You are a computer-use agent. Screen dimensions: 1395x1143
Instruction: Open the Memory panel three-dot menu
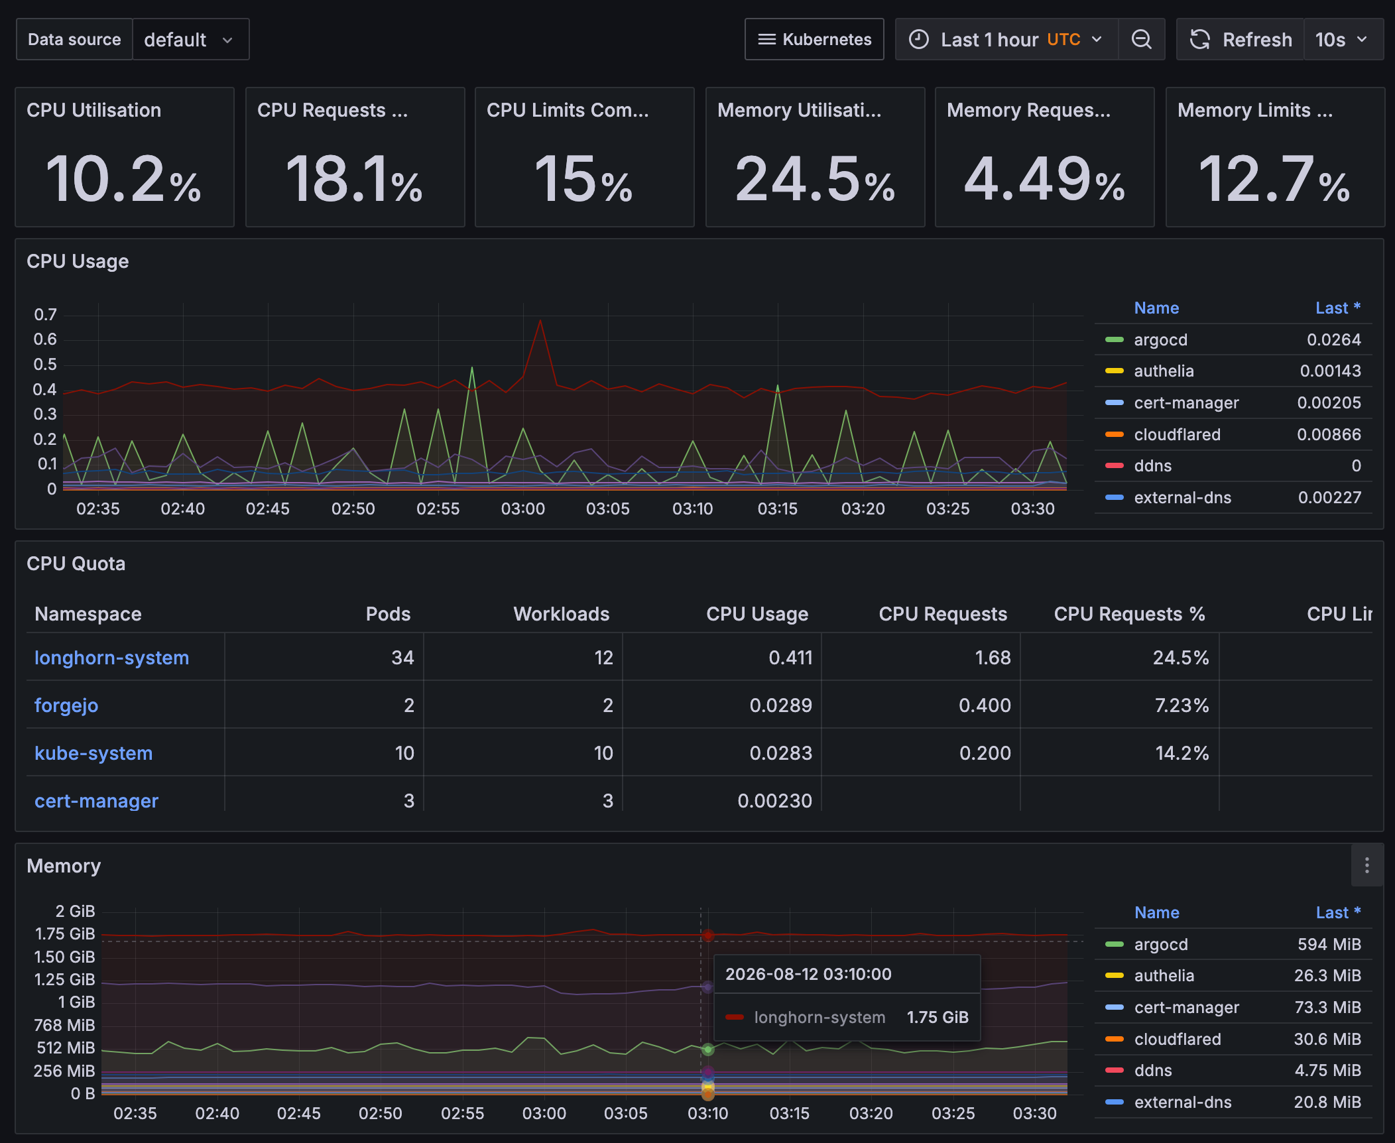tap(1366, 865)
